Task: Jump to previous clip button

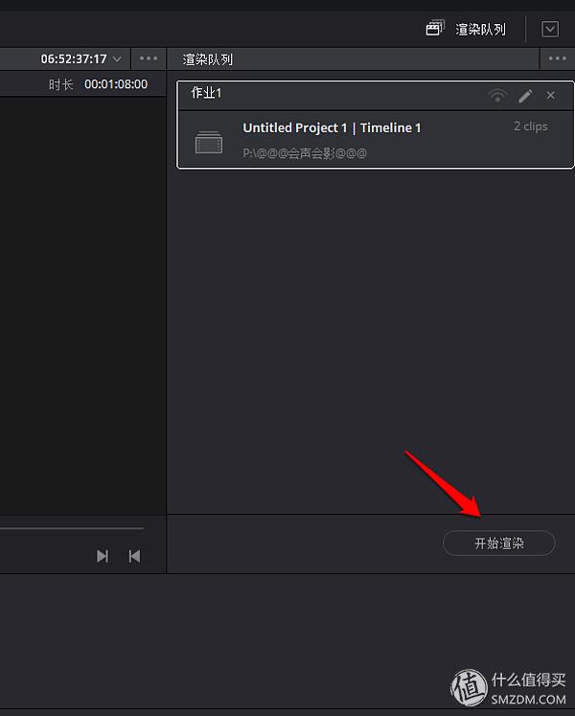Action: pos(134,556)
